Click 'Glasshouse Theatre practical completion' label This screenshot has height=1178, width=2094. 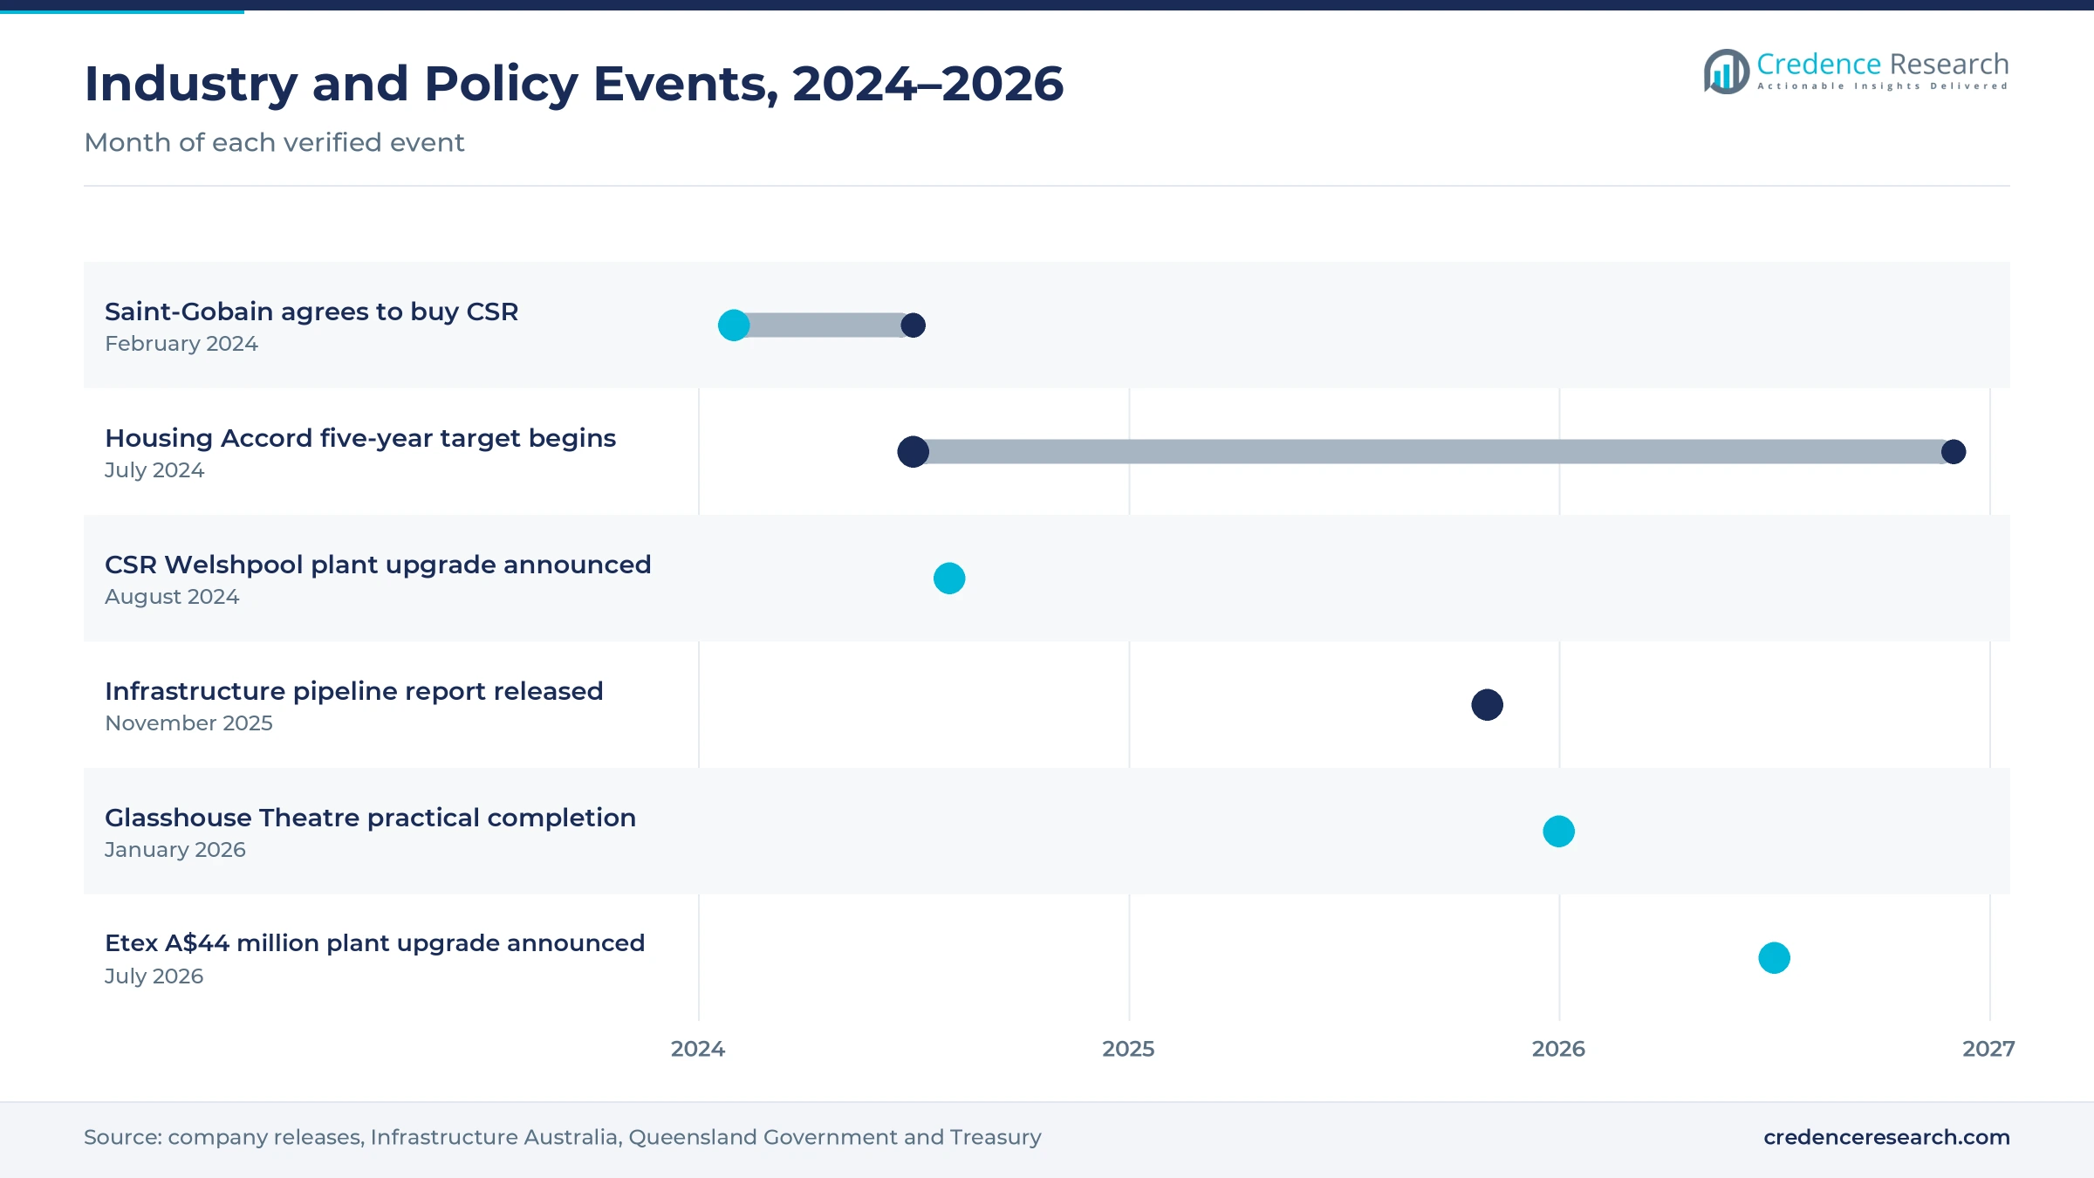370,818
